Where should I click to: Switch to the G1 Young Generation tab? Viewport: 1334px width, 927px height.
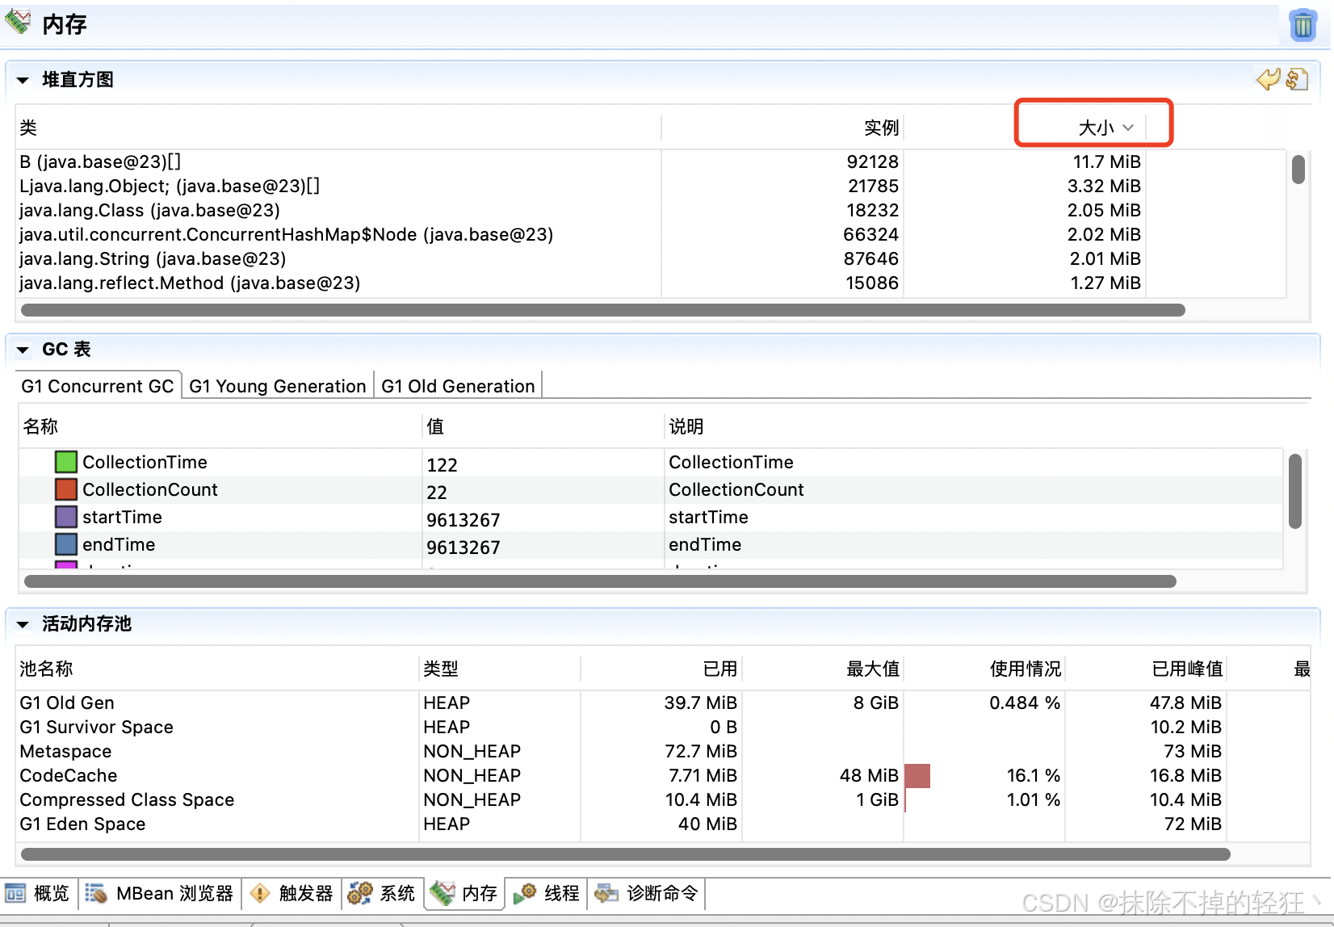click(x=277, y=386)
